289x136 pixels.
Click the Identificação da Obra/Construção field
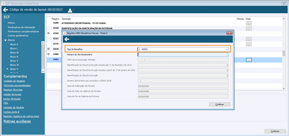(183, 76)
